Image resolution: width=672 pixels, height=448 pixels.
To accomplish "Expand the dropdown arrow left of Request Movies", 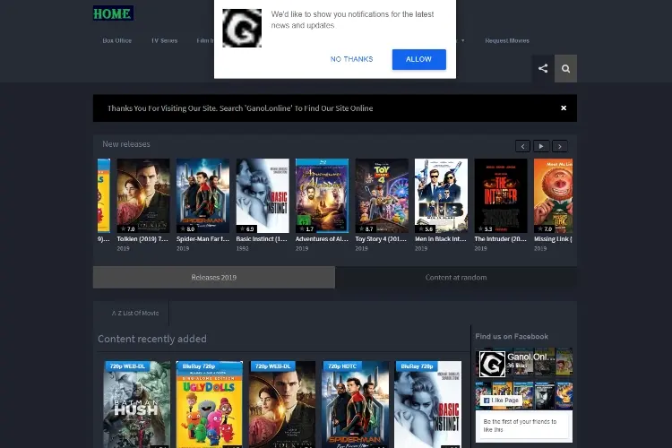I will (462, 40).
